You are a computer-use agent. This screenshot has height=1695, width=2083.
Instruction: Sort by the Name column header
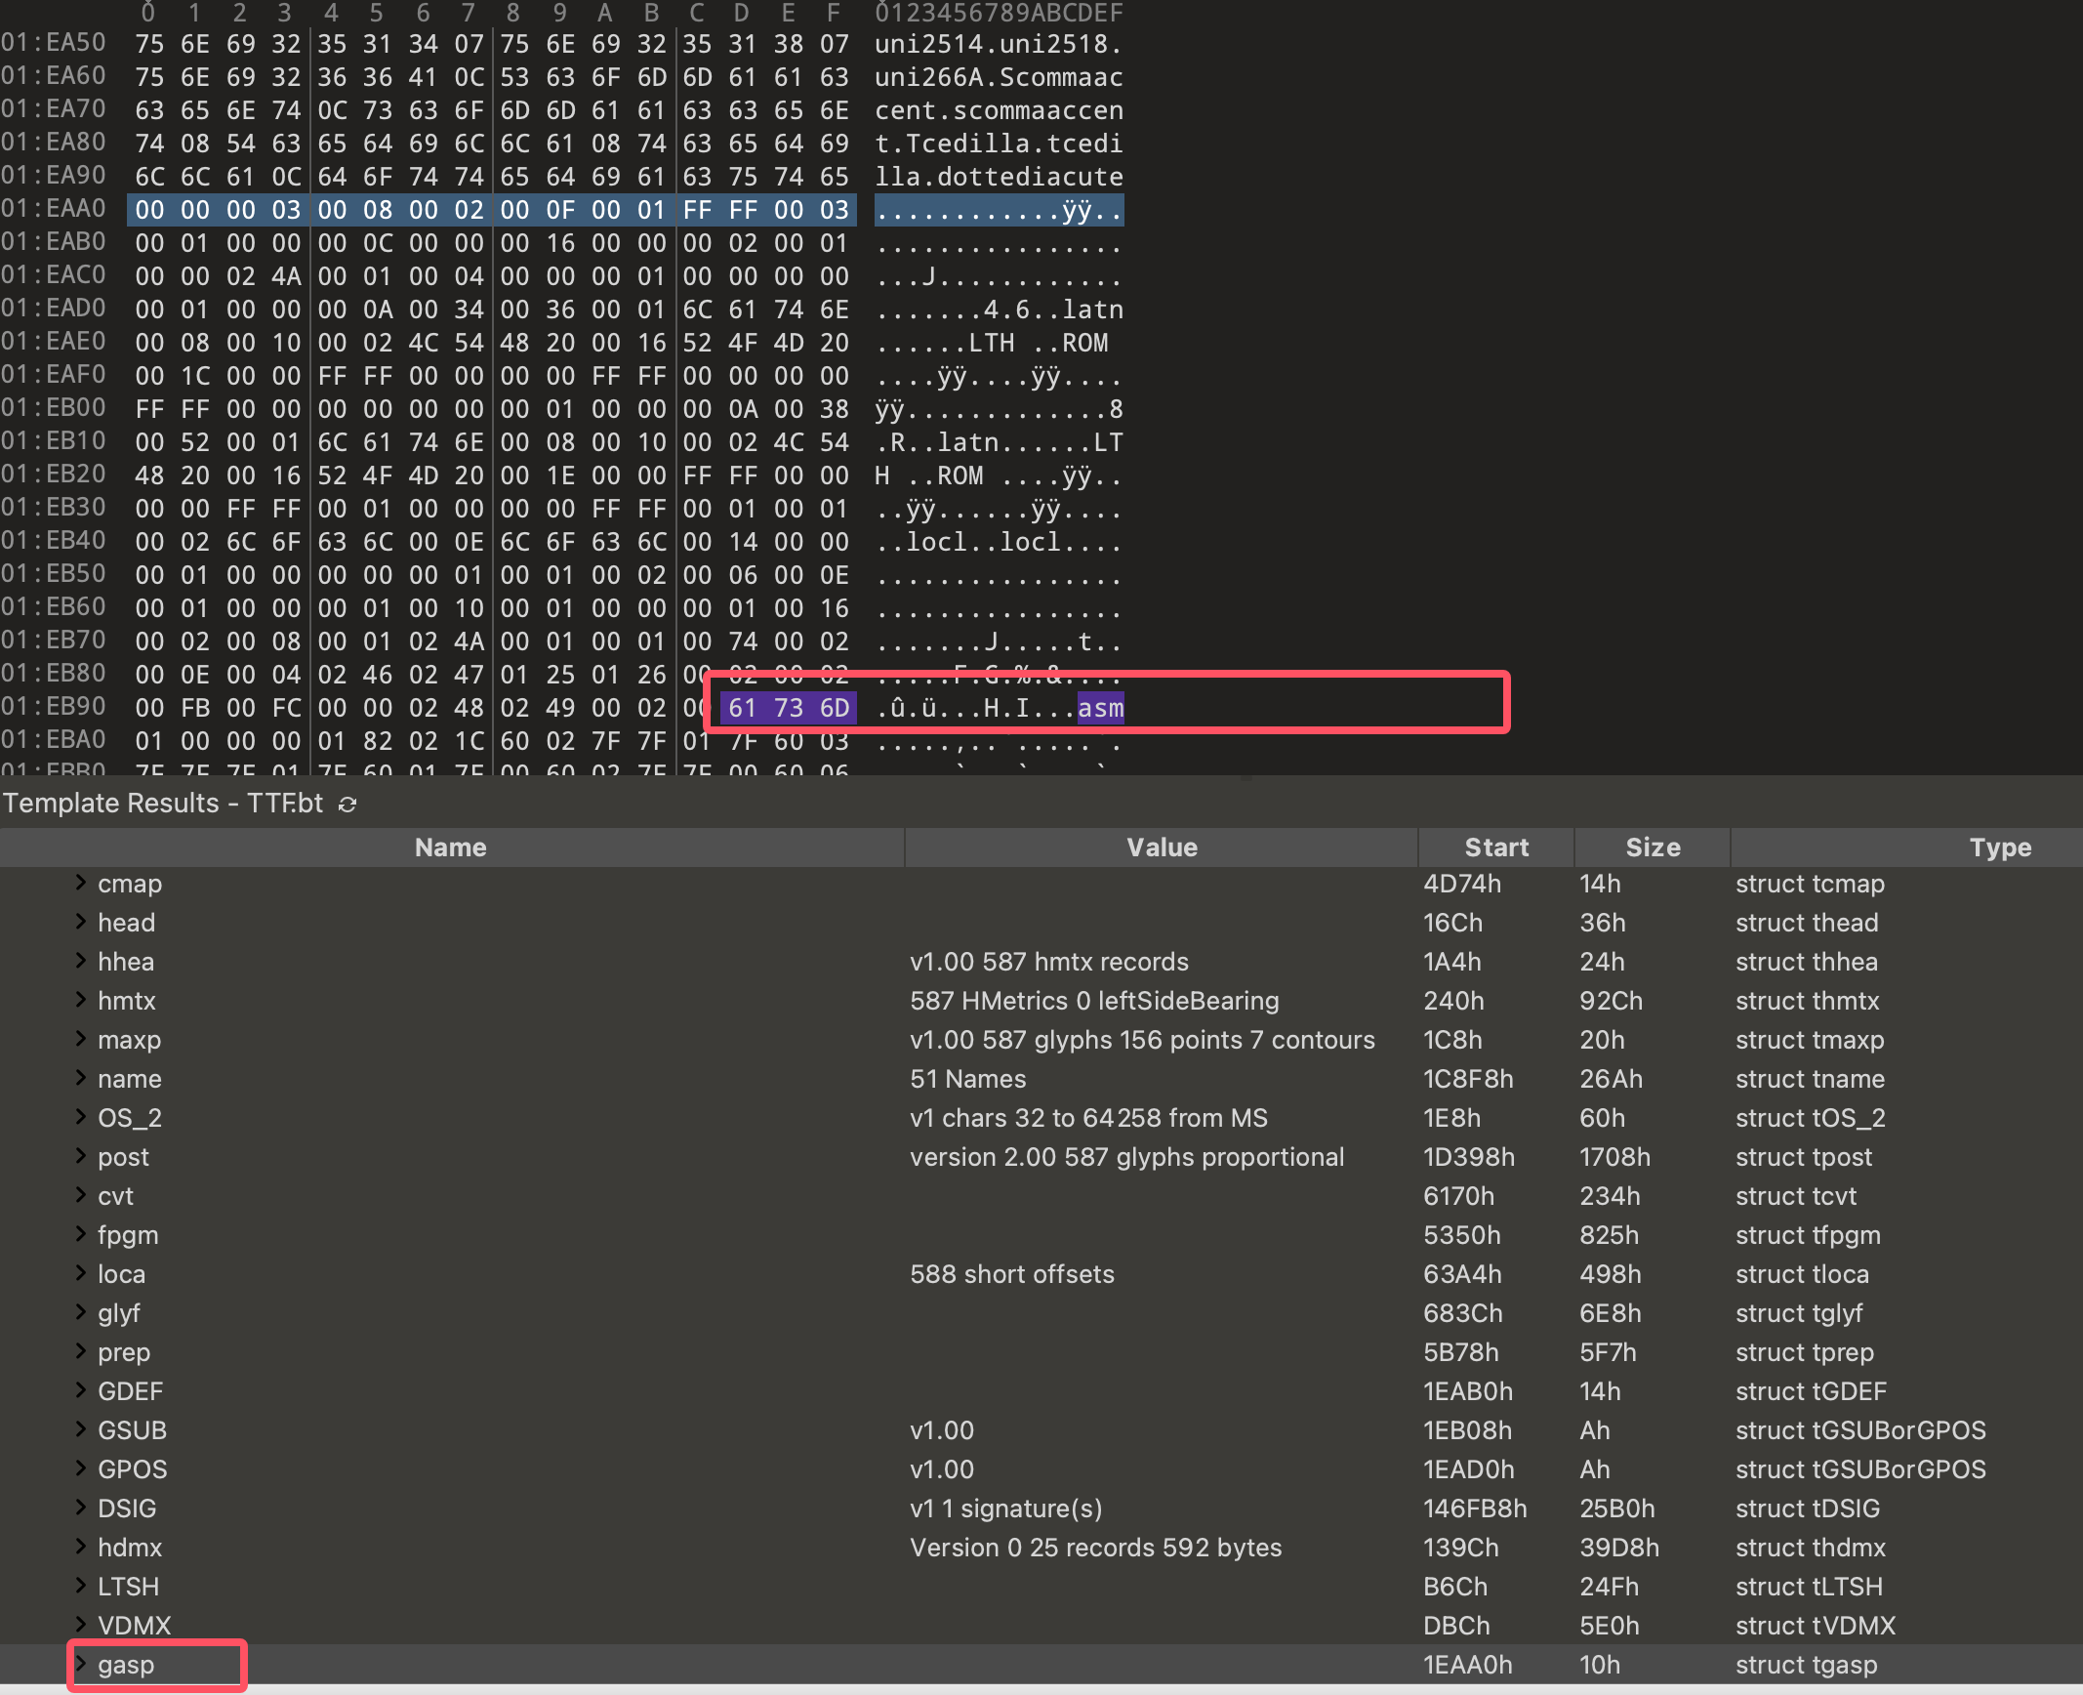pyautogui.click(x=450, y=847)
